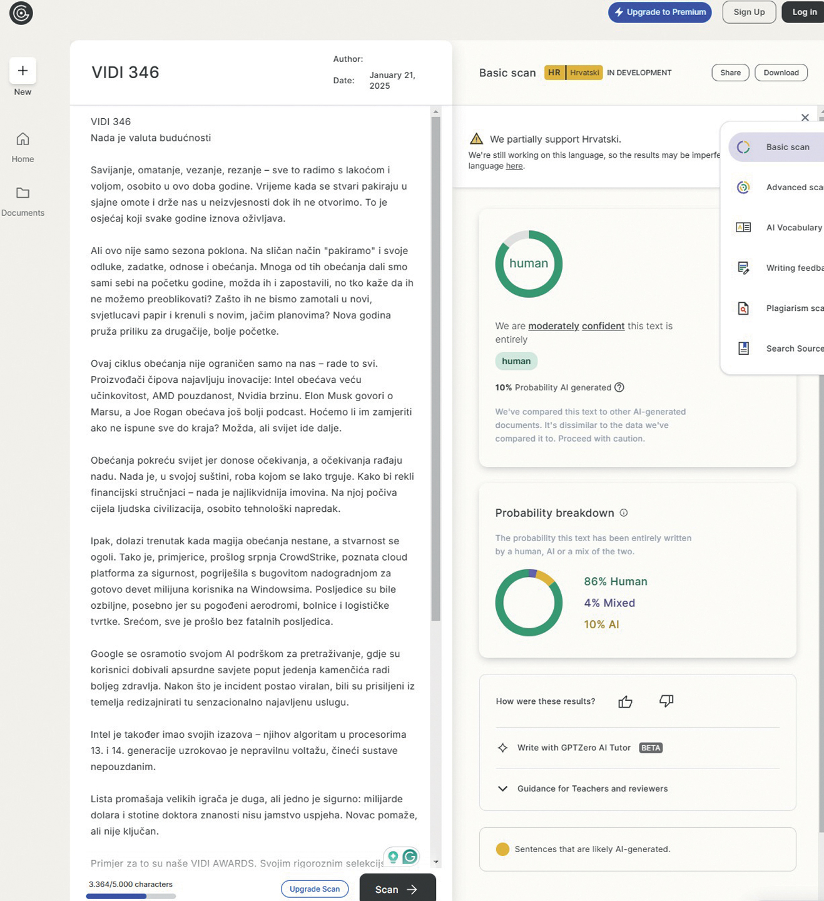Click the Scan button
The width and height of the screenshot is (824, 901).
click(x=397, y=888)
